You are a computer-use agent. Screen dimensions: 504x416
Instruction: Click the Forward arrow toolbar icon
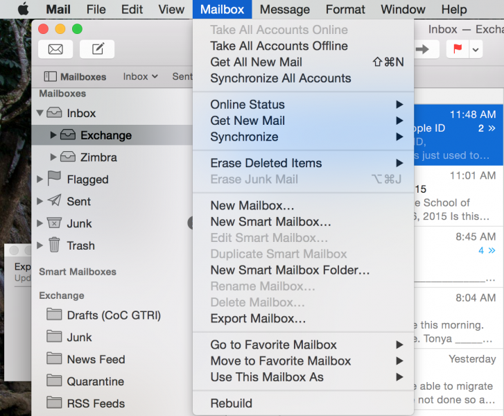[x=424, y=49]
